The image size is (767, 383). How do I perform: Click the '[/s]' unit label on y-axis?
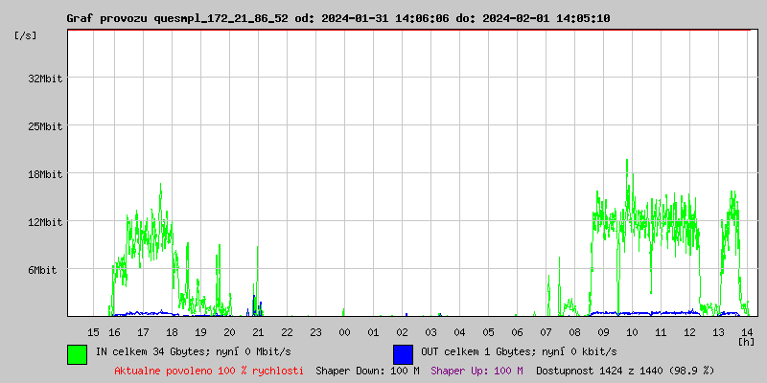click(27, 35)
